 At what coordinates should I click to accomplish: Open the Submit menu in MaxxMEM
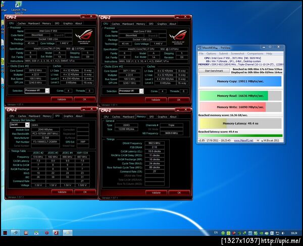pyautogui.click(x=223, y=53)
